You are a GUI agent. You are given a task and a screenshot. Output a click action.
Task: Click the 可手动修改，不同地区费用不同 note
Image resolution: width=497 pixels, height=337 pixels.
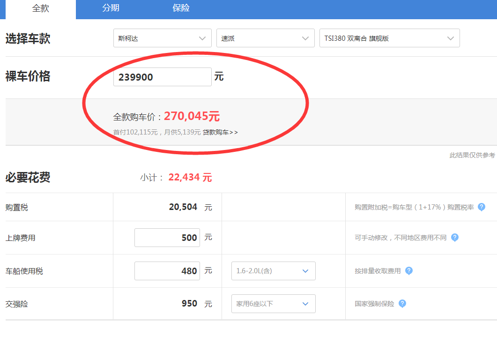click(401, 238)
